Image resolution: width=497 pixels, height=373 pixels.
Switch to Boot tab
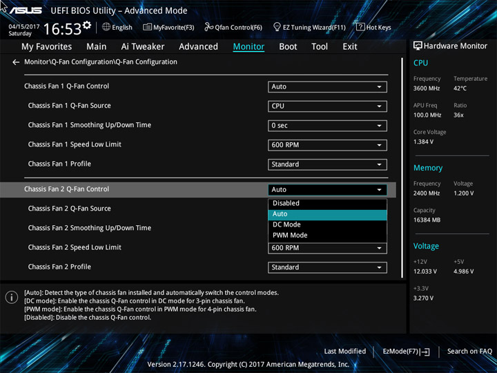[x=288, y=47]
